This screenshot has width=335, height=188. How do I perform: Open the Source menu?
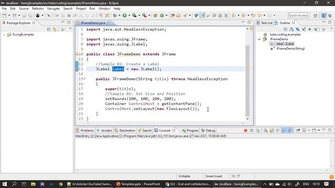click(24, 8)
